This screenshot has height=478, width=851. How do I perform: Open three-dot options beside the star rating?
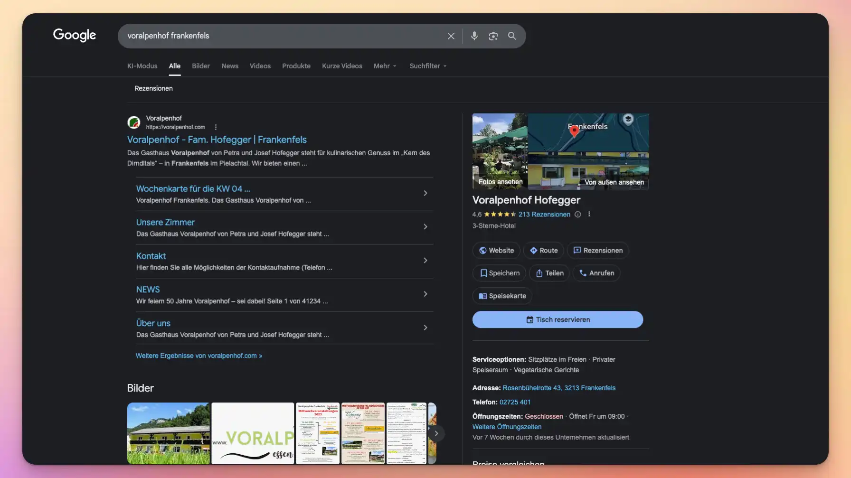[589, 214]
